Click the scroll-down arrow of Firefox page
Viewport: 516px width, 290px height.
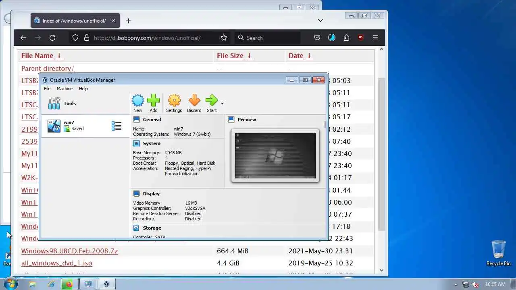381,270
